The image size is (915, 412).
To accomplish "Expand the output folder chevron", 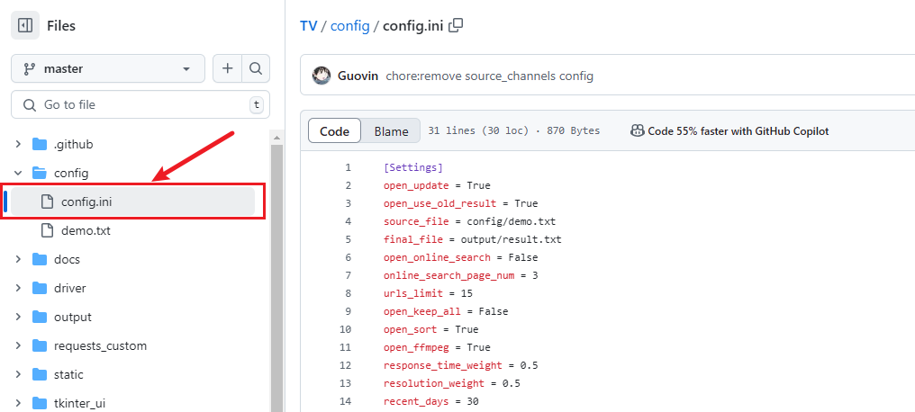I will pos(18,317).
